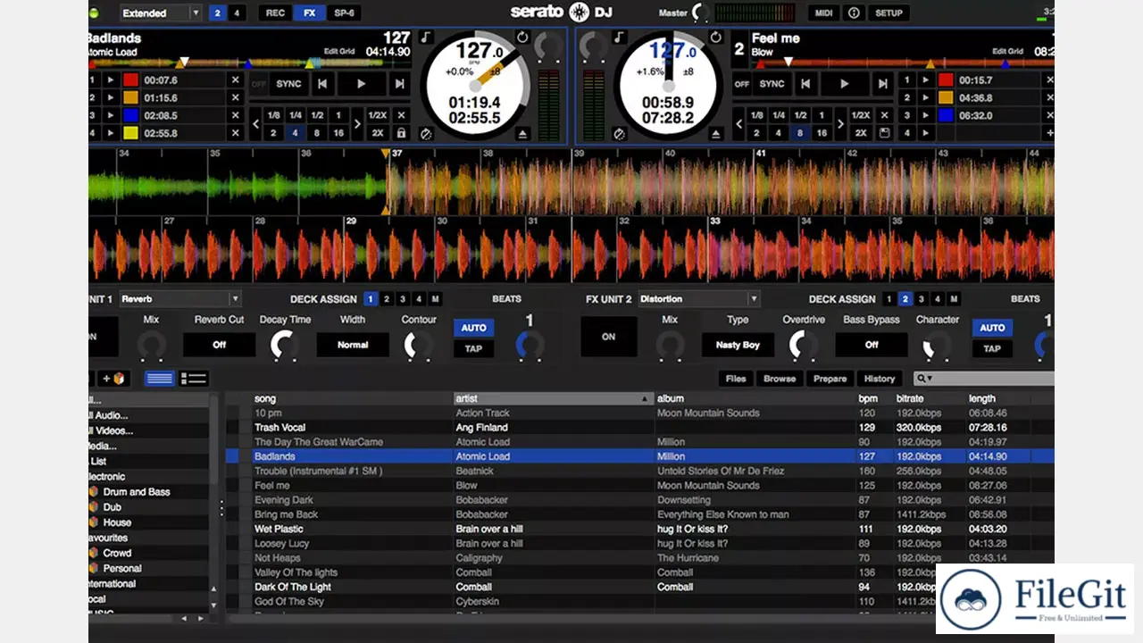Screen dimensions: 1143x643
Task: Select the Trash Vocal song row
Action: (x=639, y=427)
